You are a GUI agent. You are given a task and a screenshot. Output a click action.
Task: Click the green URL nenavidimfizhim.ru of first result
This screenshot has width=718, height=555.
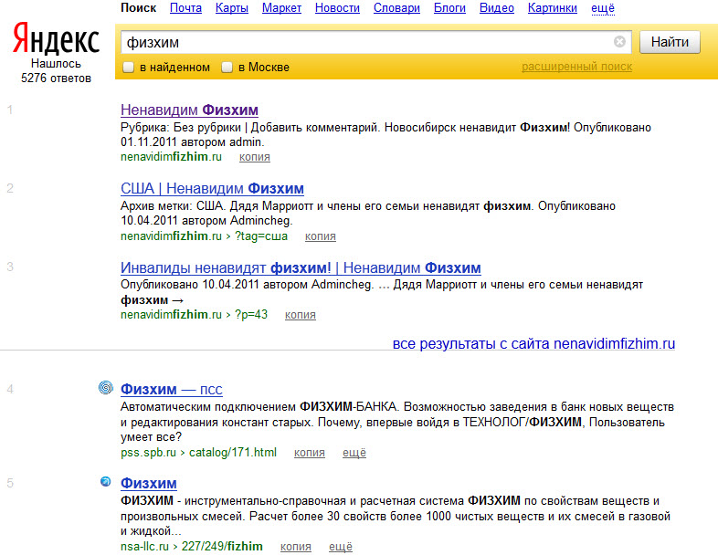click(x=171, y=157)
